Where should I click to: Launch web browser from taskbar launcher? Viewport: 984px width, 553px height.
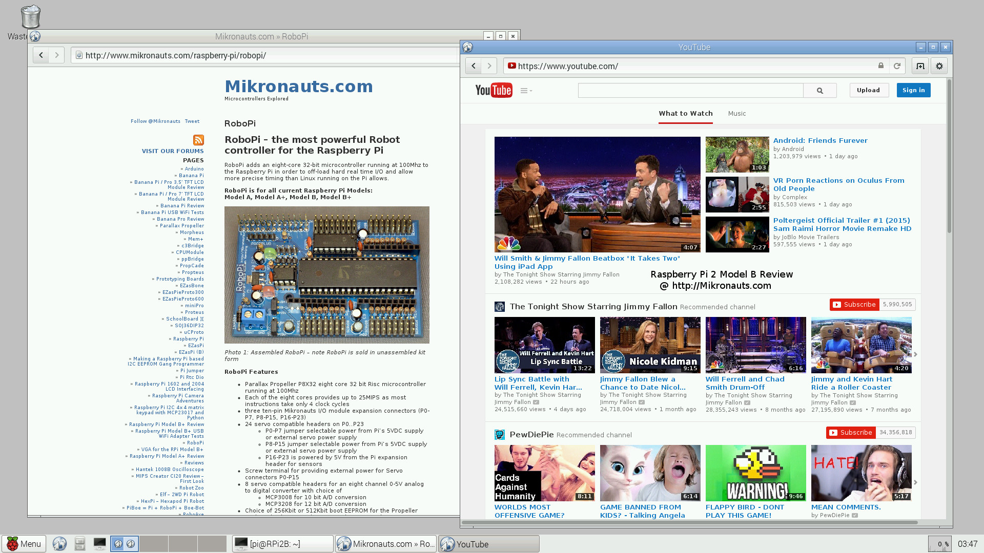click(x=59, y=544)
